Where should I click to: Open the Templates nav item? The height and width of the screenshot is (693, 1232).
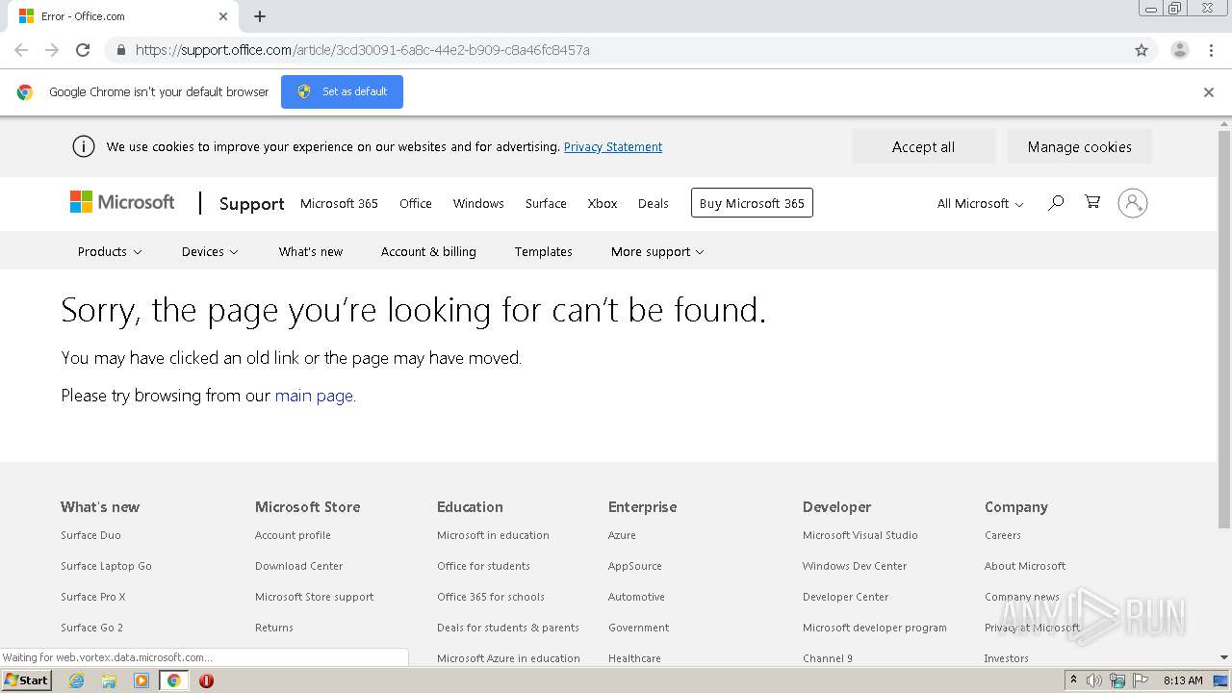[x=543, y=251]
